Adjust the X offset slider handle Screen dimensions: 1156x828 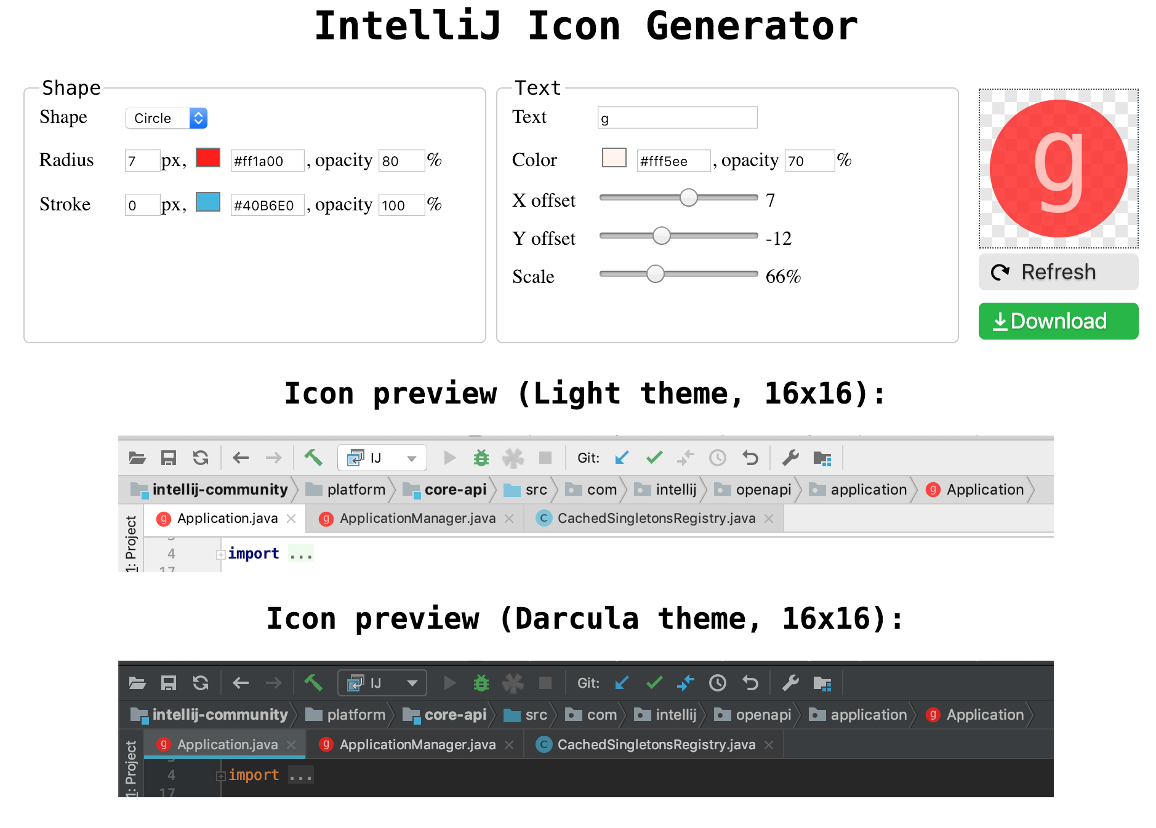pyautogui.click(x=689, y=197)
